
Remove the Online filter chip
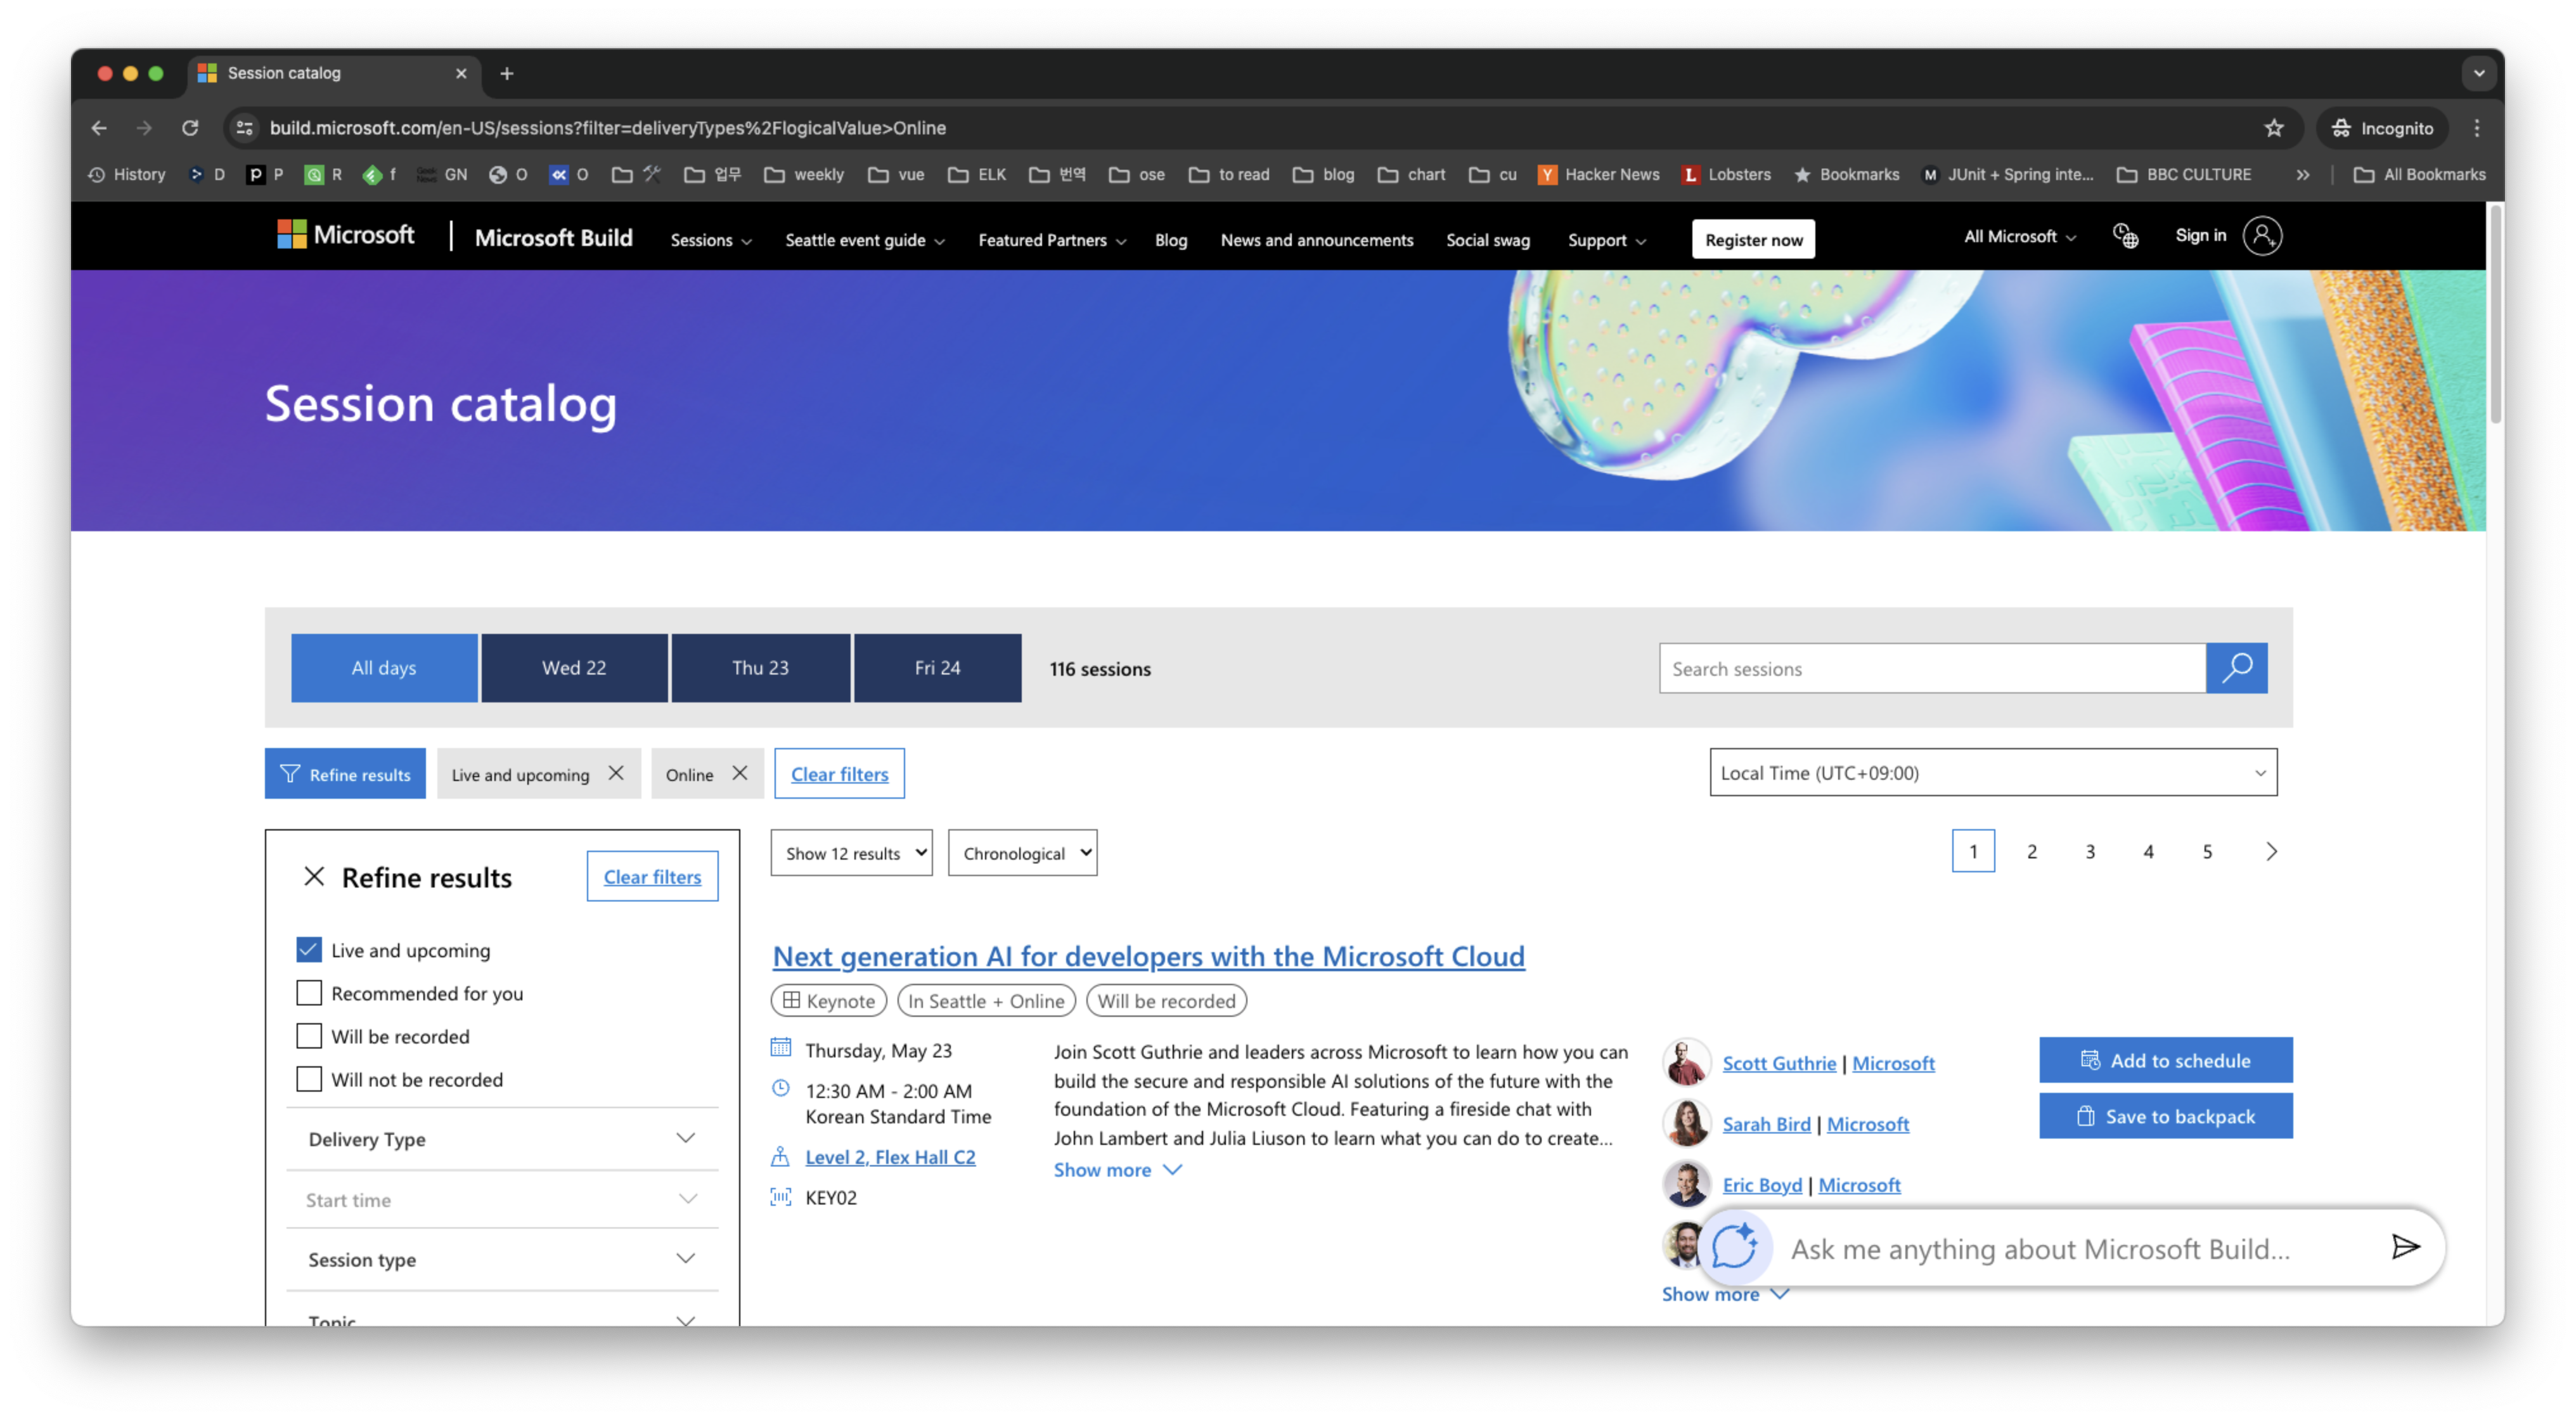point(740,773)
